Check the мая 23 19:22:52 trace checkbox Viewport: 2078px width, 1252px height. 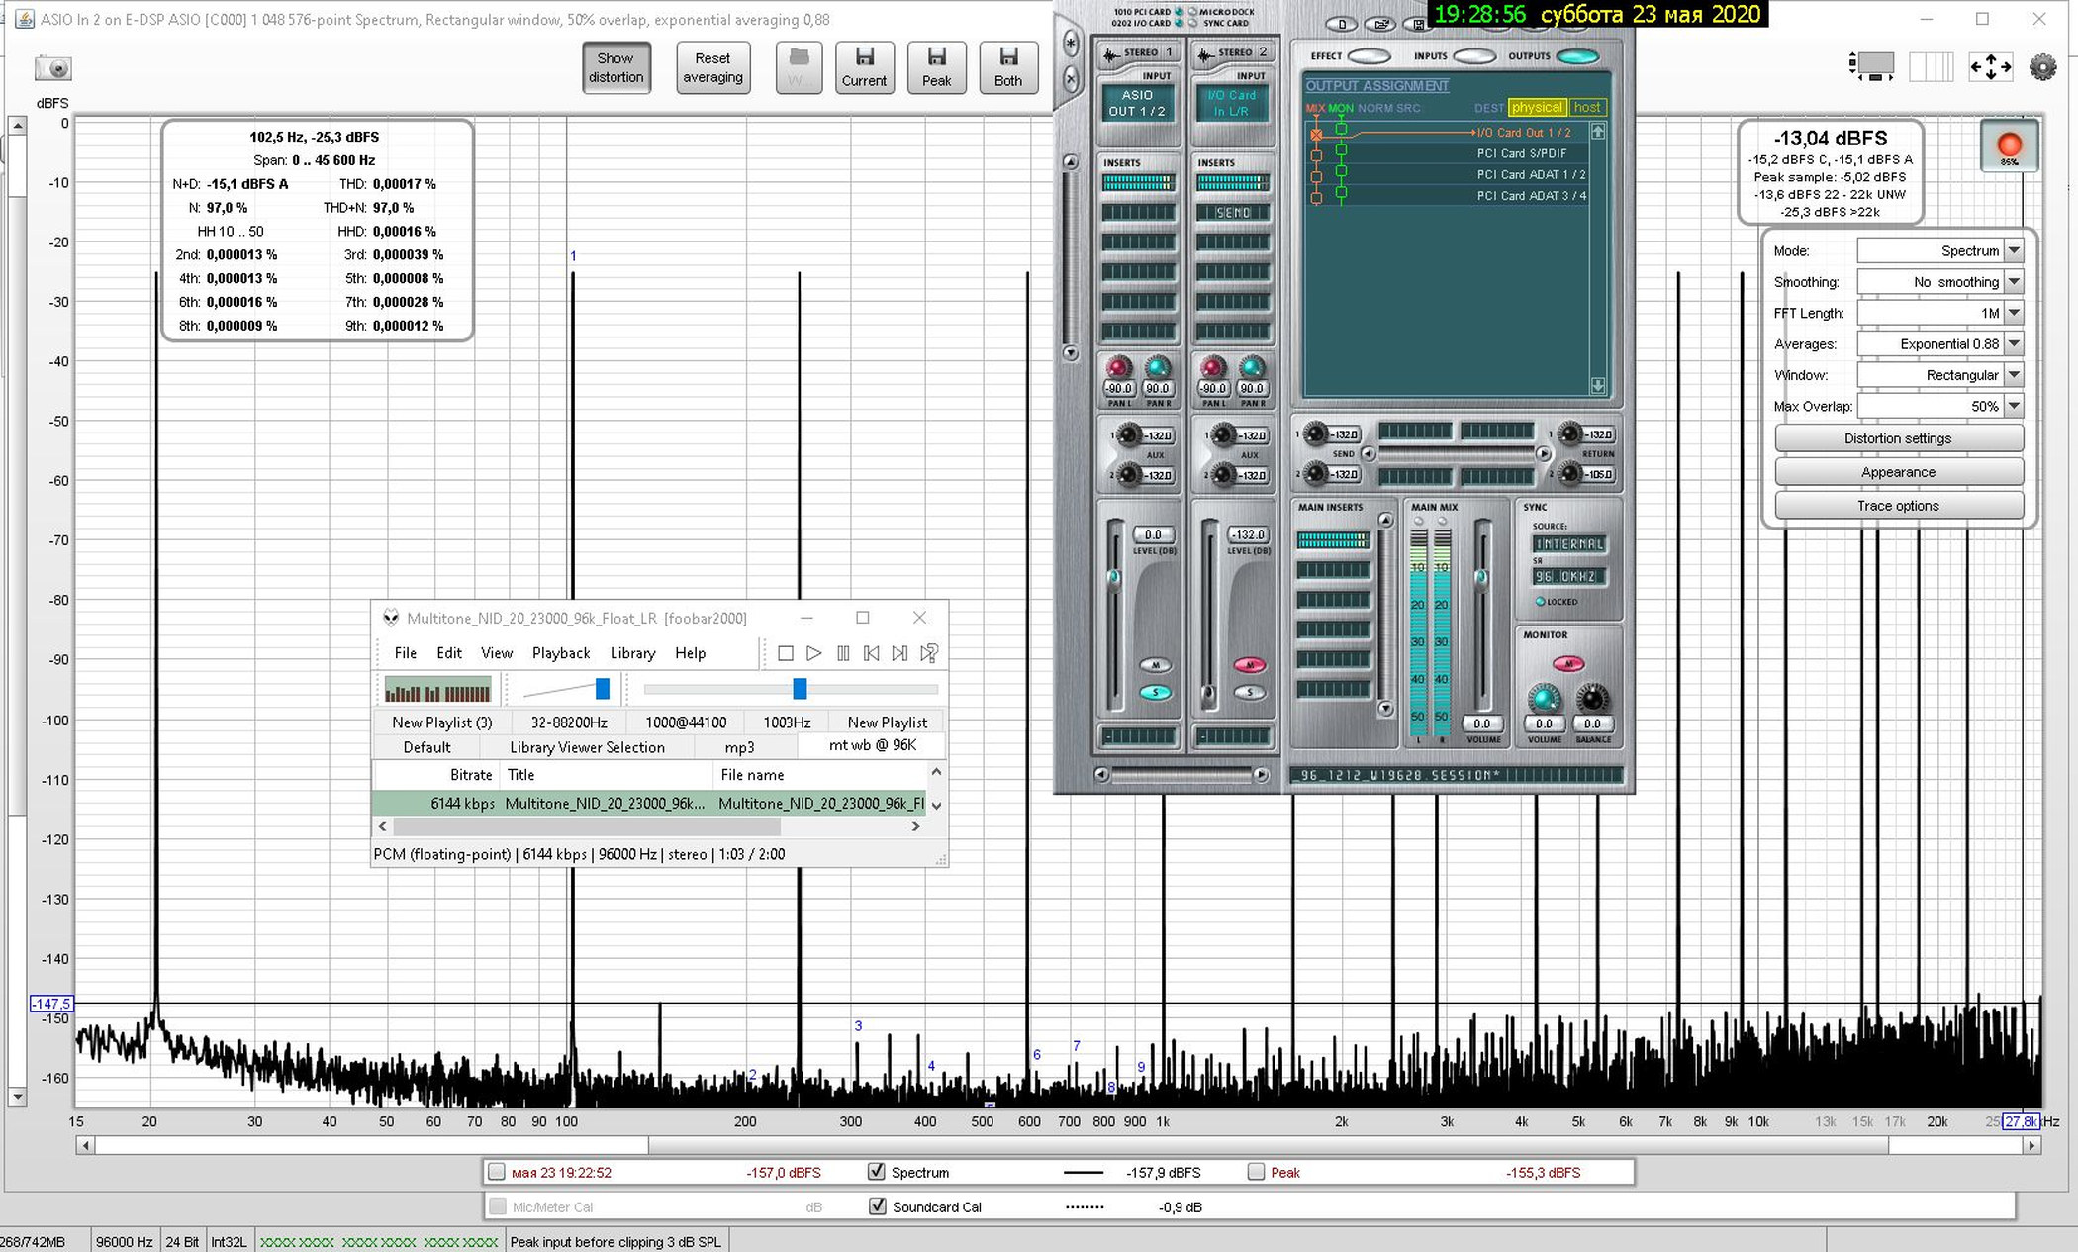click(497, 1172)
